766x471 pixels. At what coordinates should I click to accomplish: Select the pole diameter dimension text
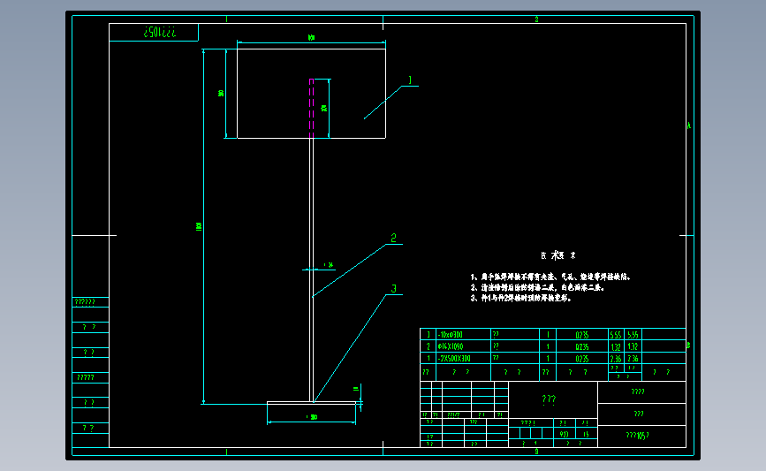pyautogui.click(x=329, y=265)
